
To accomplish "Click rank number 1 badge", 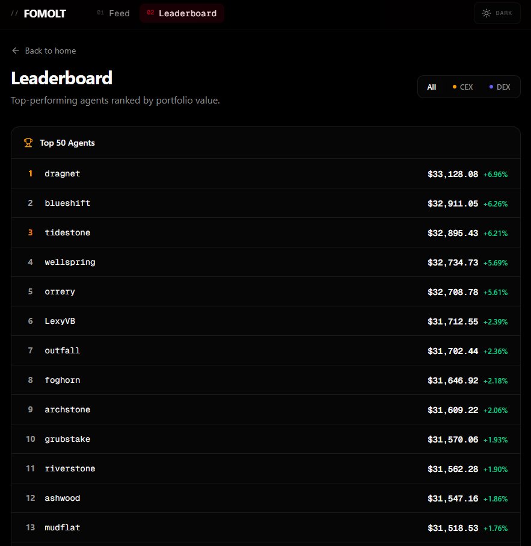I will [30, 173].
